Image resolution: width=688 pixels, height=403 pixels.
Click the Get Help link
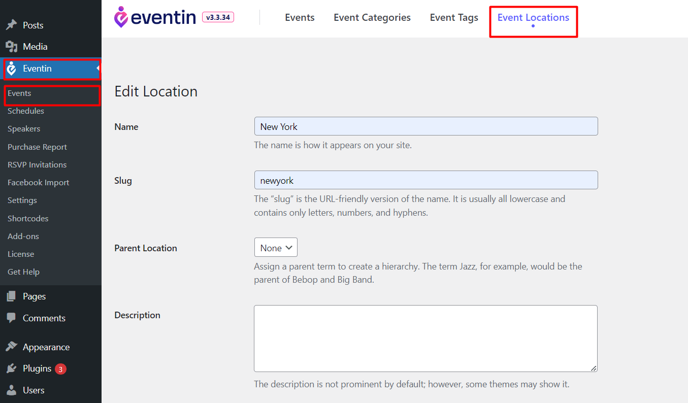(x=23, y=272)
